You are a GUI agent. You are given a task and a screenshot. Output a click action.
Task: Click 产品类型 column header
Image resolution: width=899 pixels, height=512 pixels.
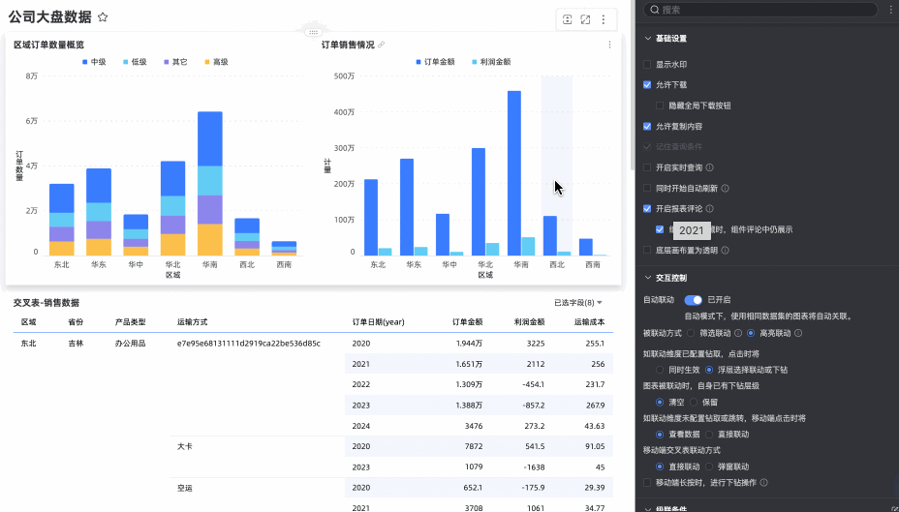coord(130,322)
